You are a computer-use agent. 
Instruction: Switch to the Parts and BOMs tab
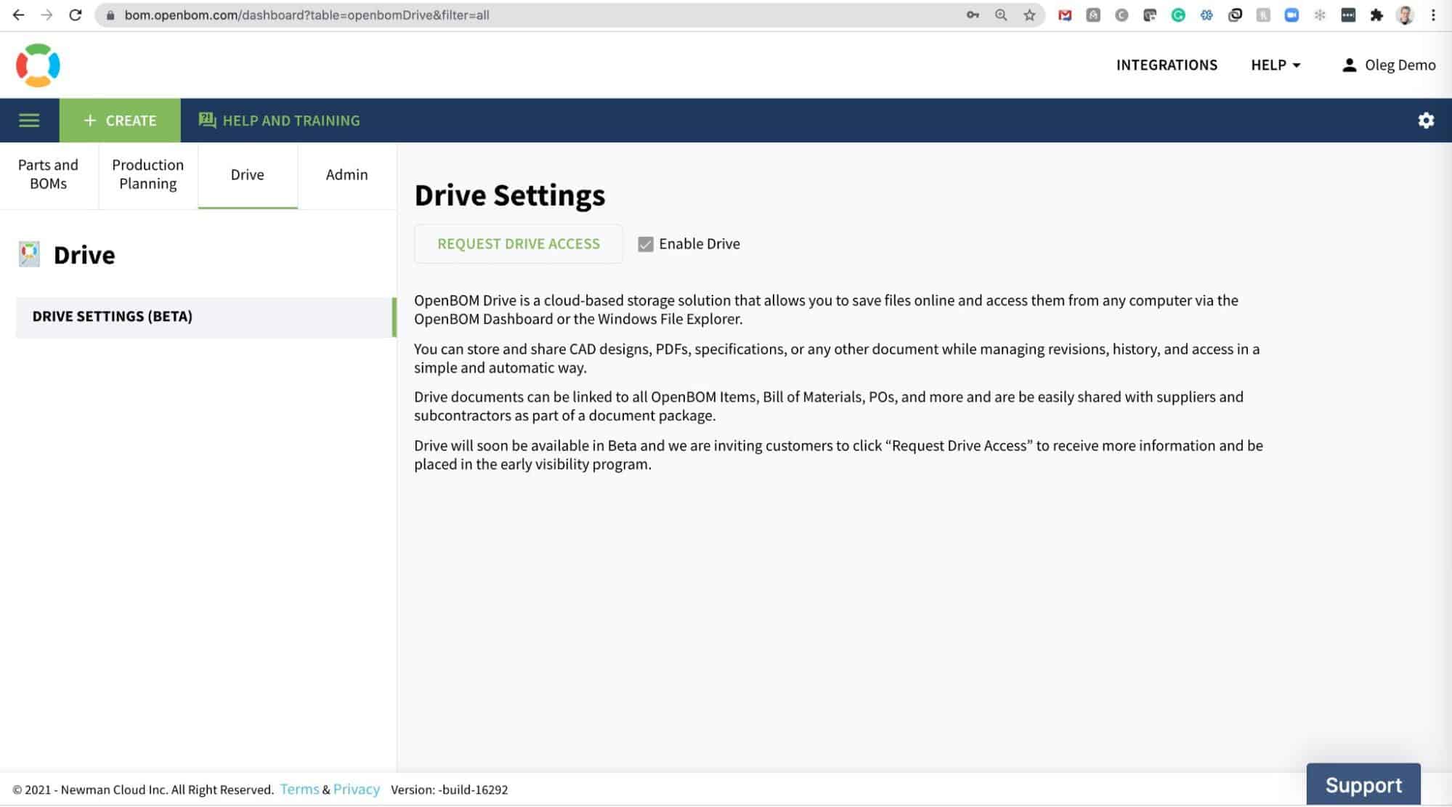pos(49,174)
